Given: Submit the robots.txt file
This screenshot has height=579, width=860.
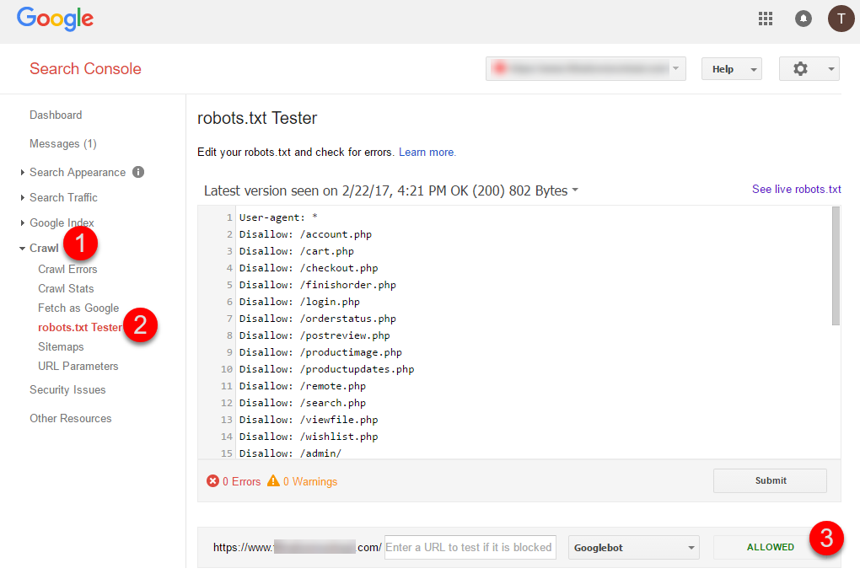Looking at the screenshot, I should (x=770, y=480).
